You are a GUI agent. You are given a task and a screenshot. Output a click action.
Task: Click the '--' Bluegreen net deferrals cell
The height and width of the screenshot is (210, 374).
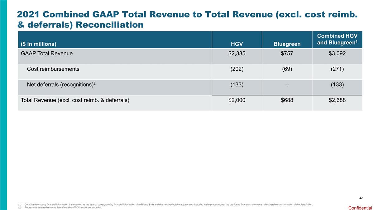point(287,84)
